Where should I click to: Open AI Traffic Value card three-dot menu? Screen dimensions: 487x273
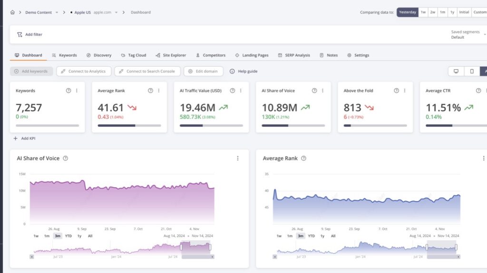(241, 91)
